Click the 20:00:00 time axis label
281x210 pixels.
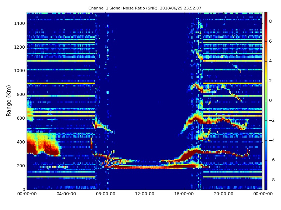coord(223,194)
